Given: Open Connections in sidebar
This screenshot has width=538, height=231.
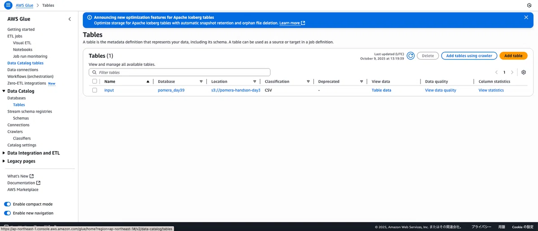Looking at the screenshot, I should click(x=18, y=125).
